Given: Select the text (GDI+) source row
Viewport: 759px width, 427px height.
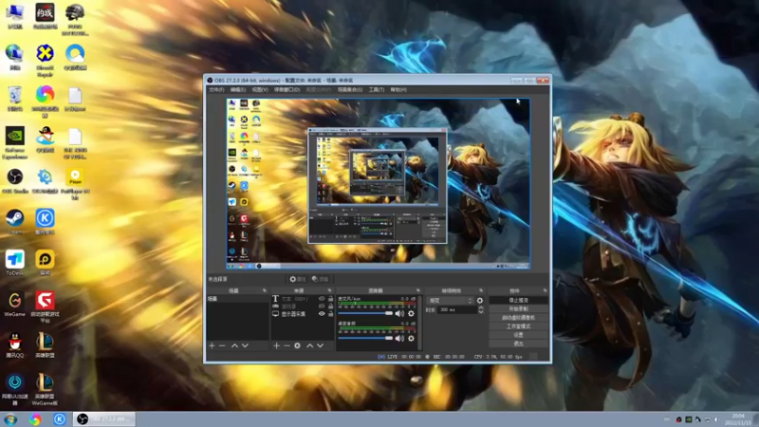Looking at the screenshot, I should 303,299.
